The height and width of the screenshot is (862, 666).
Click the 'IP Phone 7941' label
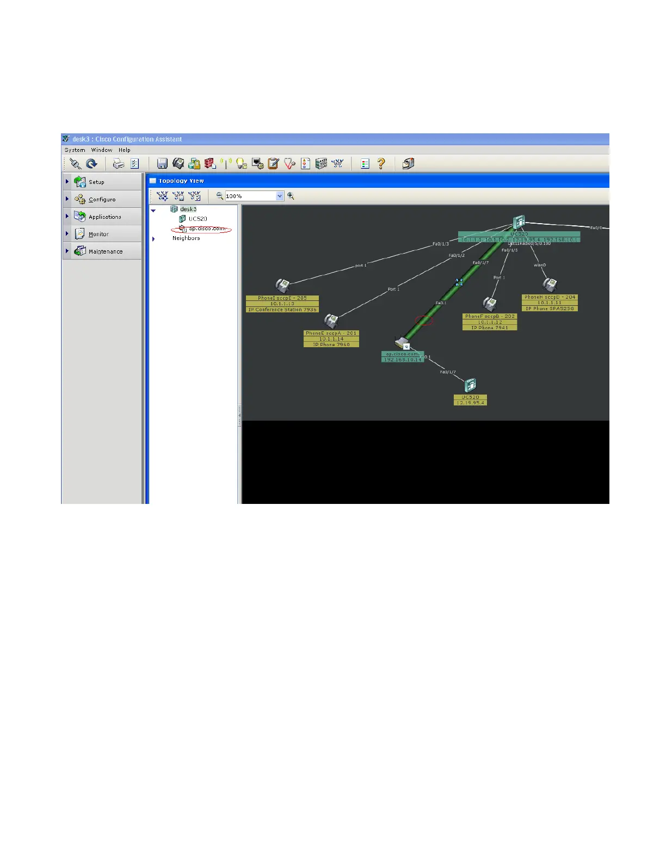coord(490,328)
